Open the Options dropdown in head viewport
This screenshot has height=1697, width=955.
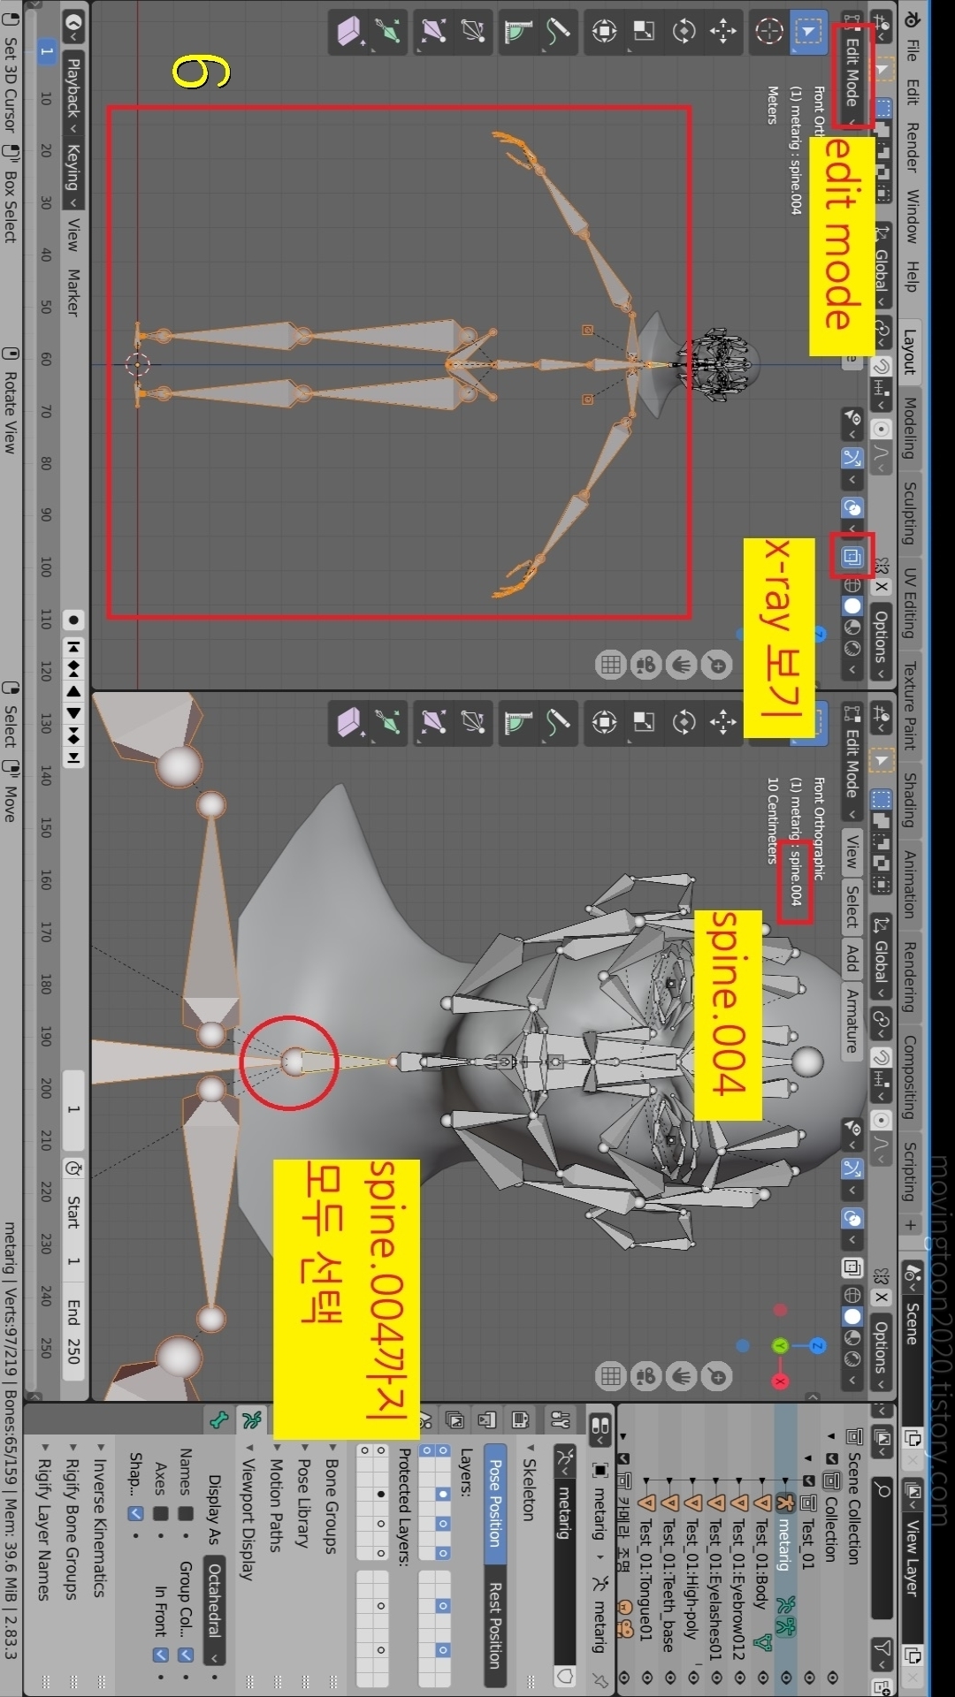tap(882, 1353)
